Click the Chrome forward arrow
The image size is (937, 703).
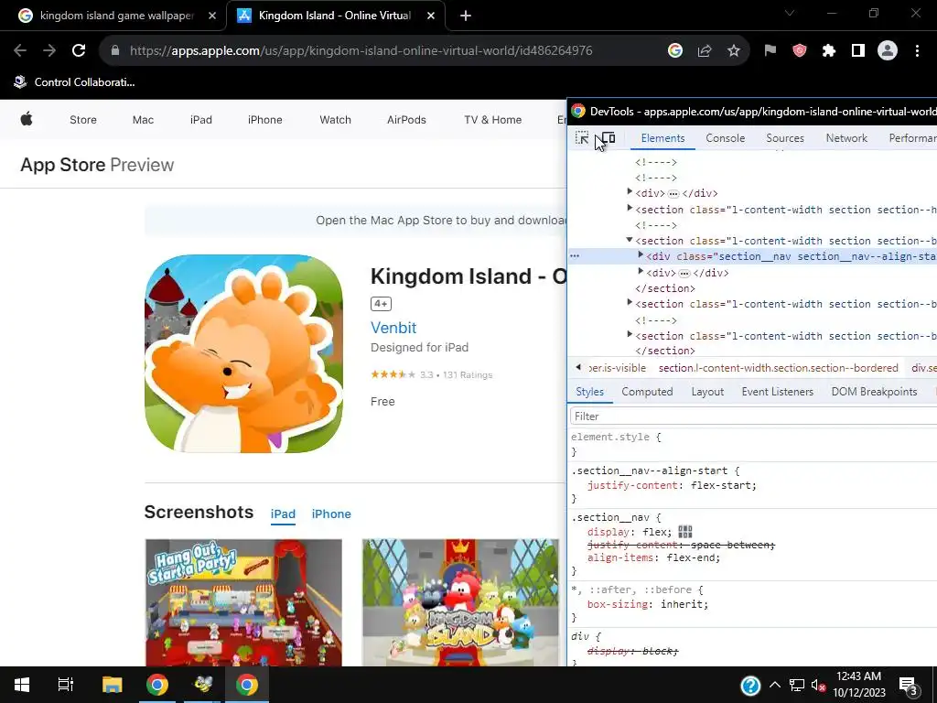pyautogui.click(x=49, y=51)
